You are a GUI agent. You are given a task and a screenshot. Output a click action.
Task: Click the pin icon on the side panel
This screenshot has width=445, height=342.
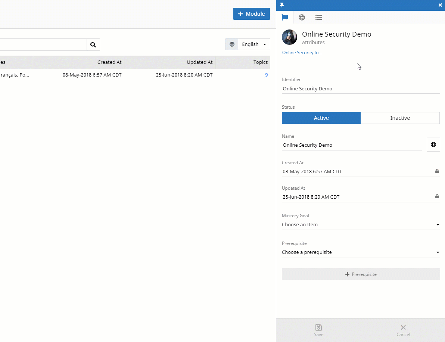pos(282,5)
